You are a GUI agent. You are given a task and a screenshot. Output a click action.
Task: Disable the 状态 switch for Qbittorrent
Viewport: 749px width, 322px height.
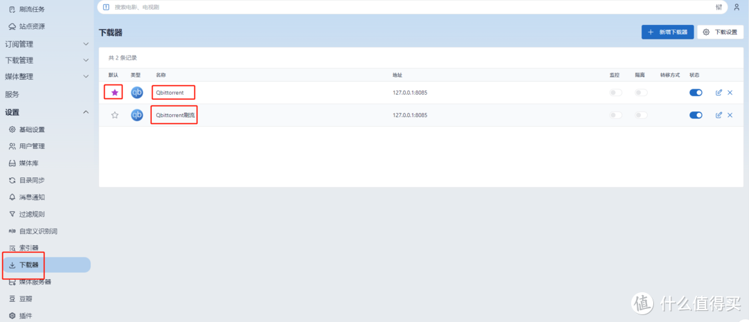696,93
